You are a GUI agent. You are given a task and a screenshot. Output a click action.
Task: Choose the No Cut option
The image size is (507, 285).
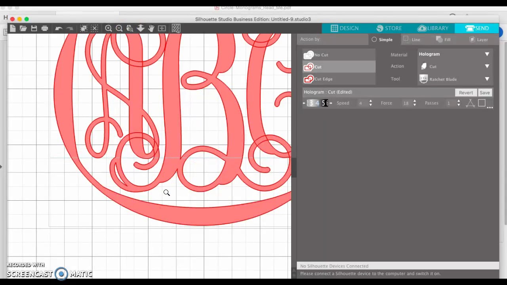tap(339, 55)
